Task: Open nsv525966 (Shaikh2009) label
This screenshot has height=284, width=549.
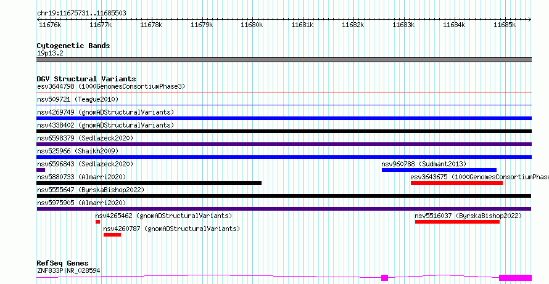Action: click(x=78, y=151)
